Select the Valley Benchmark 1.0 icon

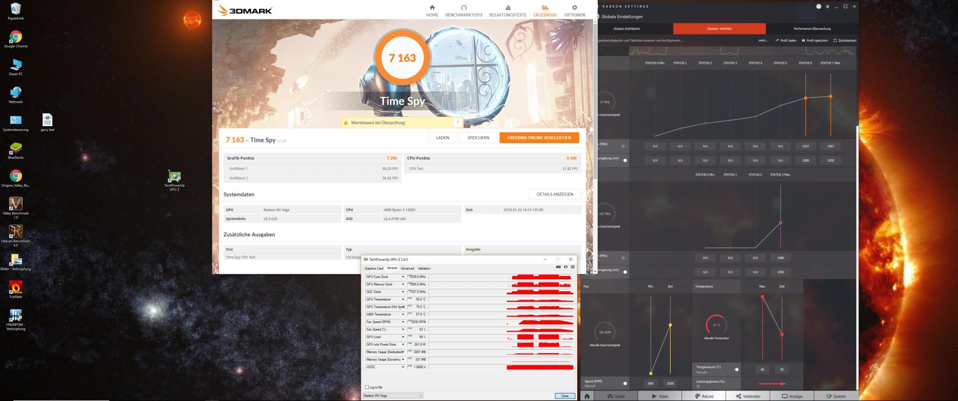point(15,208)
